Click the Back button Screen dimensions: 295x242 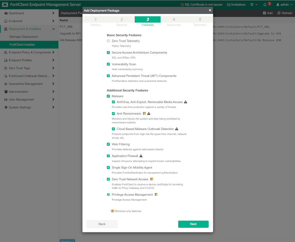pos(102,224)
